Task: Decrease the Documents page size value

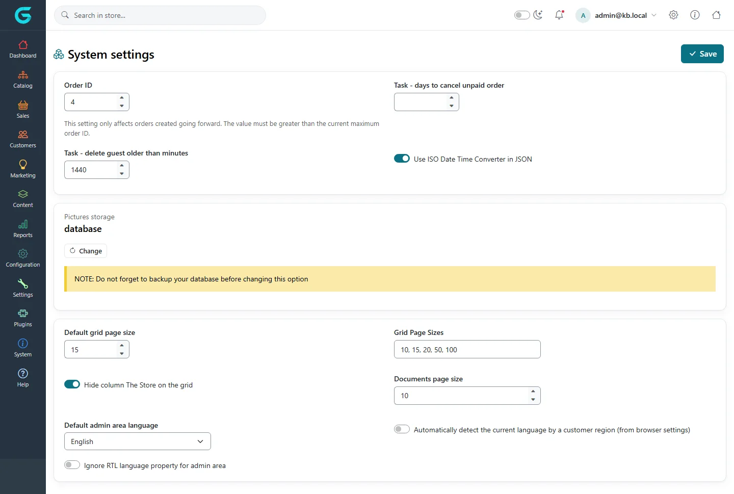Action: coord(533,400)
